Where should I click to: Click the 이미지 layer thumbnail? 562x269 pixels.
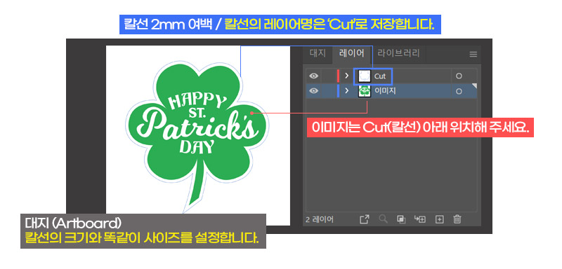coord(365,91)
